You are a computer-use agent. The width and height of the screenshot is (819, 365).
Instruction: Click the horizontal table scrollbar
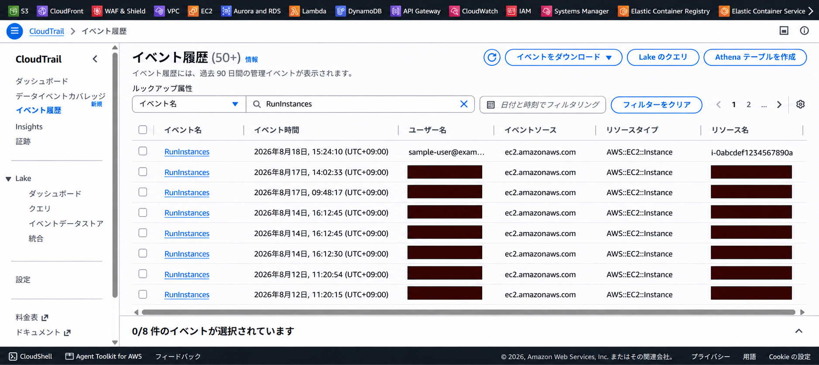(x=468, y=312)
